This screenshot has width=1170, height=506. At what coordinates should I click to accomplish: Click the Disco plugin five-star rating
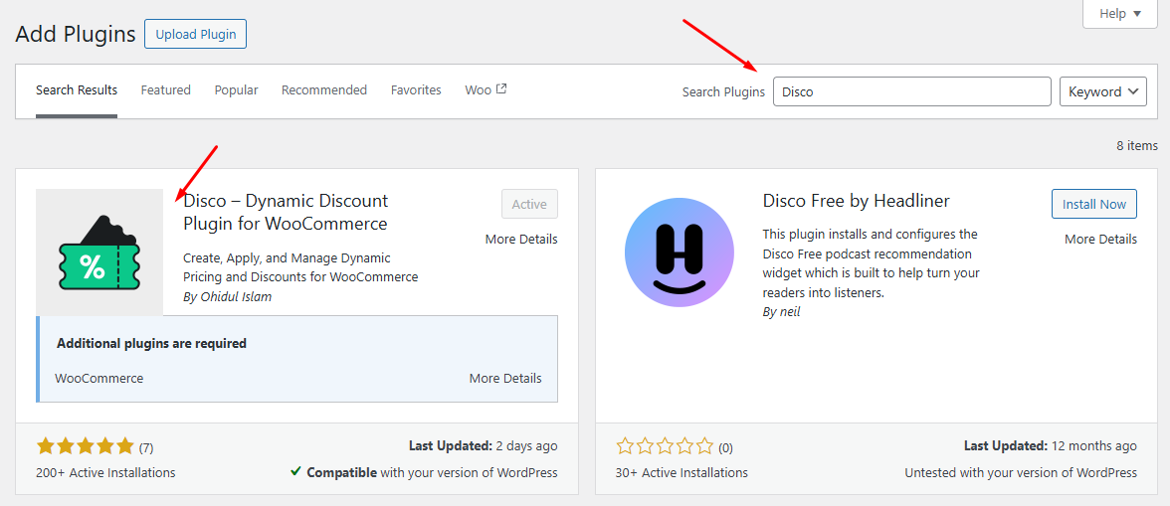(x=86, y=446)
